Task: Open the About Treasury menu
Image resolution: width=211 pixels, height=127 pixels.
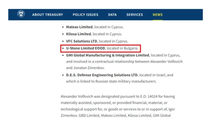Action: 48,15
